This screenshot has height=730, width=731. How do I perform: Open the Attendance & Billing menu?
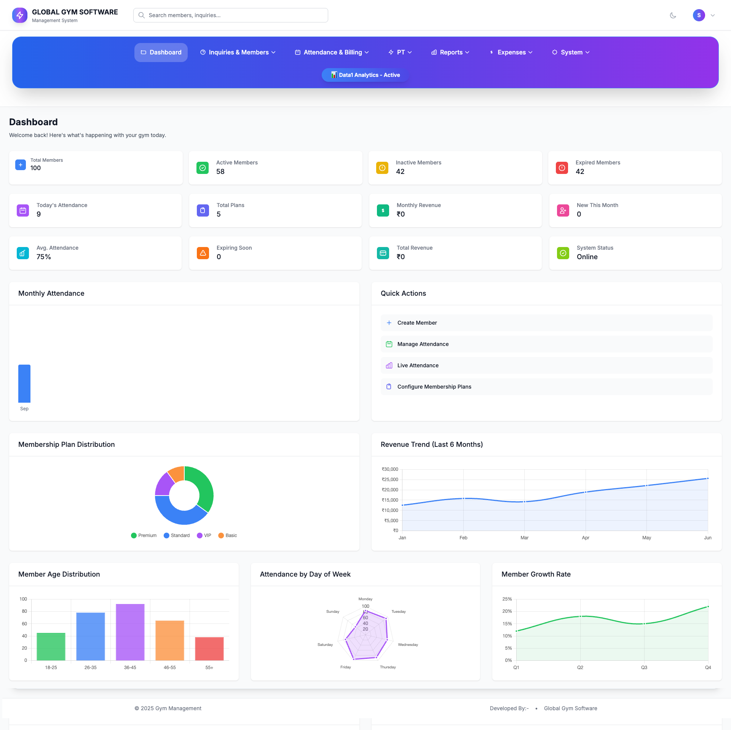point(332,52)
